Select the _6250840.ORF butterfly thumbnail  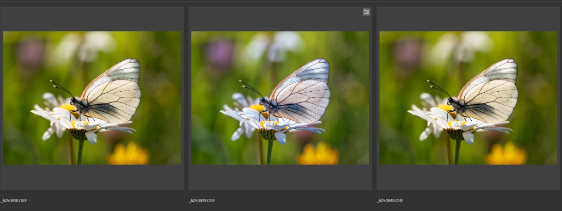point(468,98)
